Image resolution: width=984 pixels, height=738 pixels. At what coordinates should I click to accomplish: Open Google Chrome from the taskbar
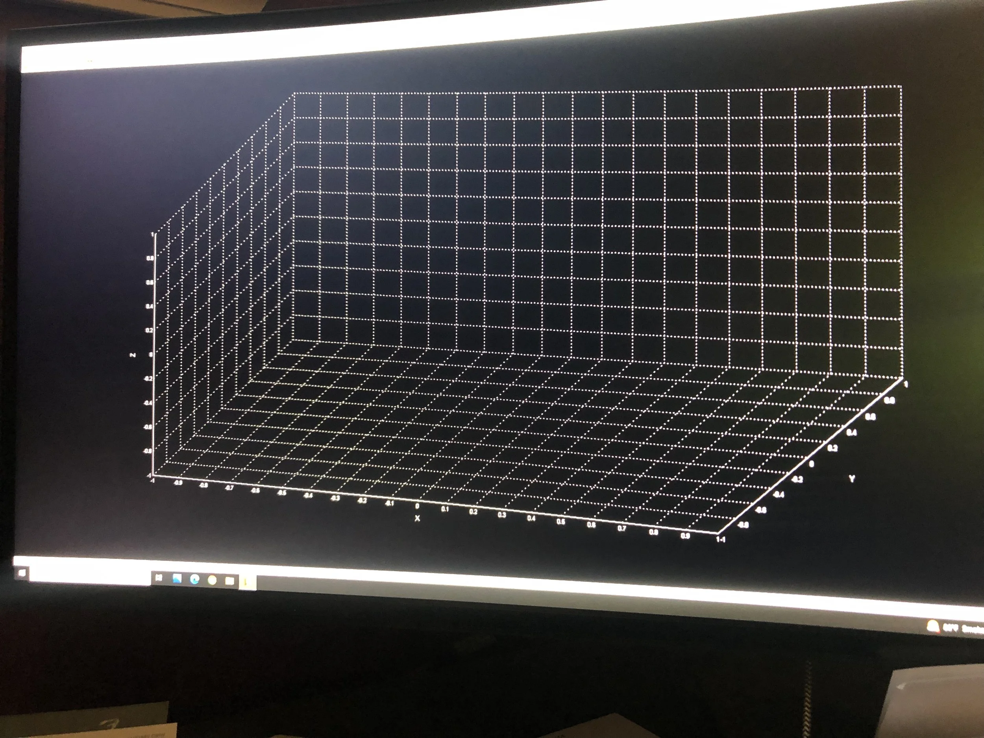click(212, 581)
